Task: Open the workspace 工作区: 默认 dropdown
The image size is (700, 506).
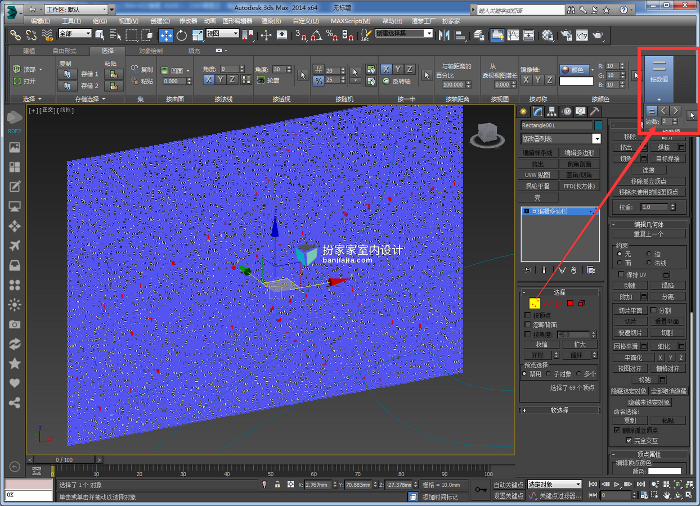Action: (x=75, y=10)
